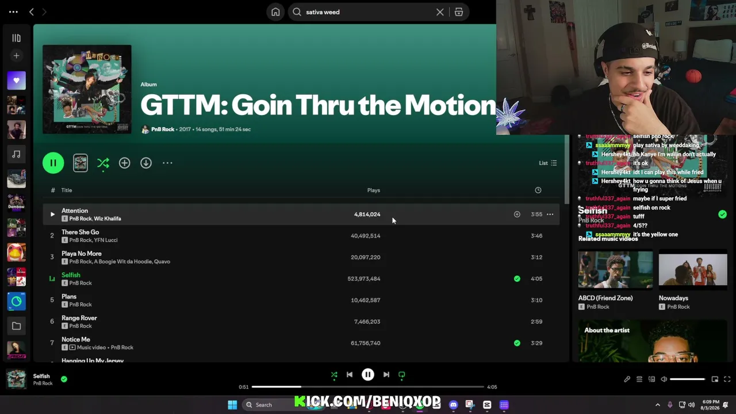Change the view mode from List
The width and height of the screenshot is (736, 414).
548,163
